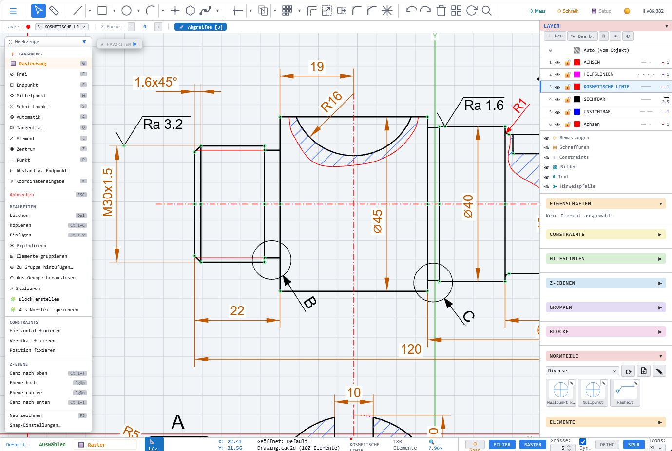672x451 pixels.
Task: Hide the Bemassungen category
Action: point(547,138)
